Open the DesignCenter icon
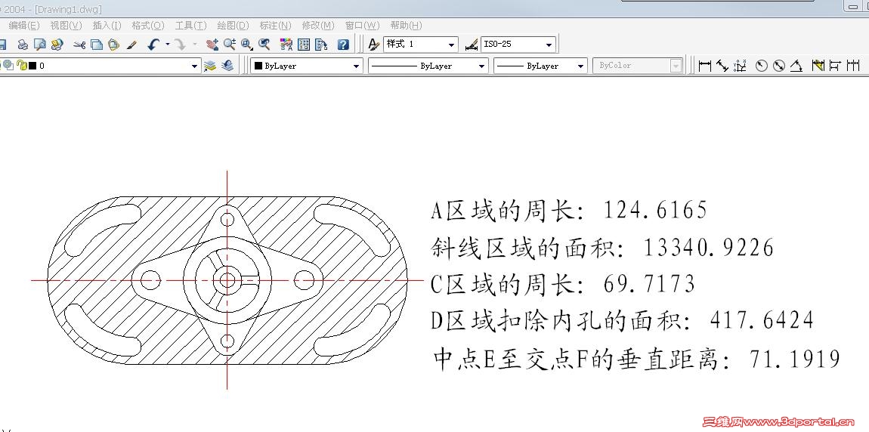 (x=304, y=45)
